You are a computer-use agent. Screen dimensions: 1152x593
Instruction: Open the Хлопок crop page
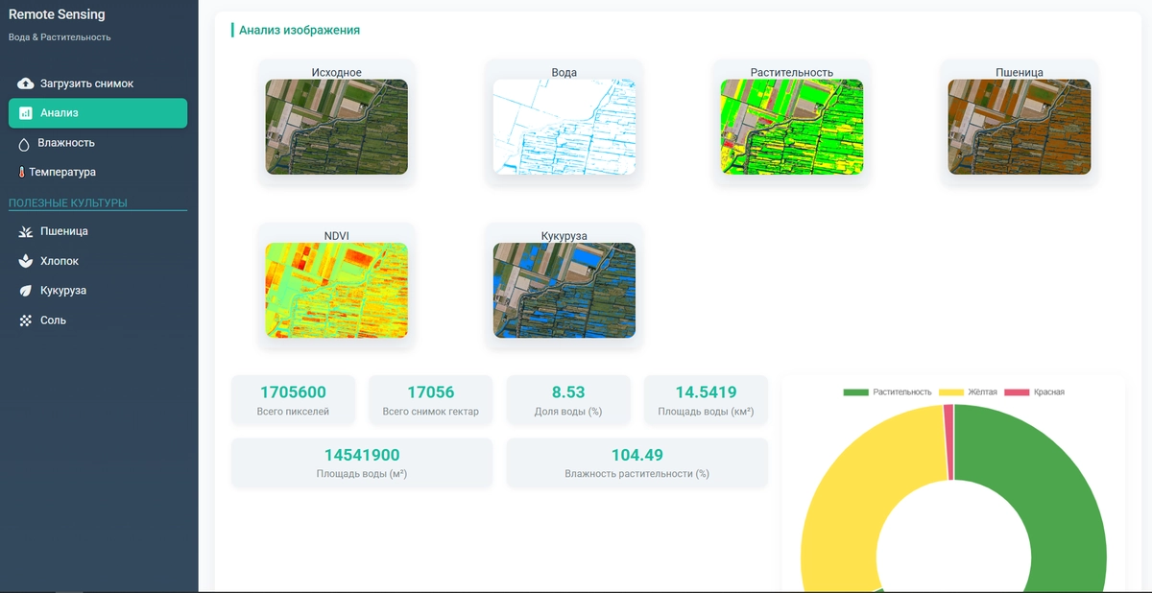[98, 261]
